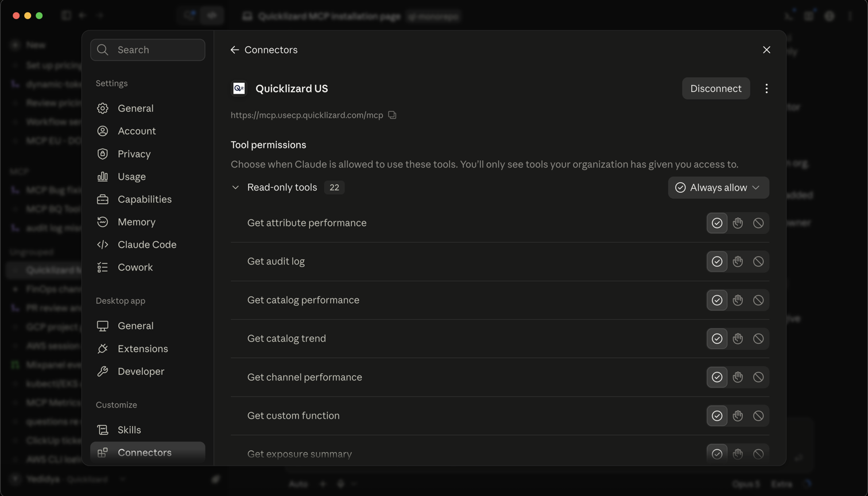Open Memory settings
This screenshot has height=496, width=868.
pos(148,222)
